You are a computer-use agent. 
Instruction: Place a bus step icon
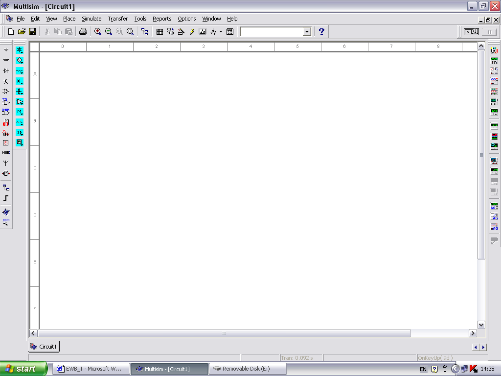tap(6, 198)
